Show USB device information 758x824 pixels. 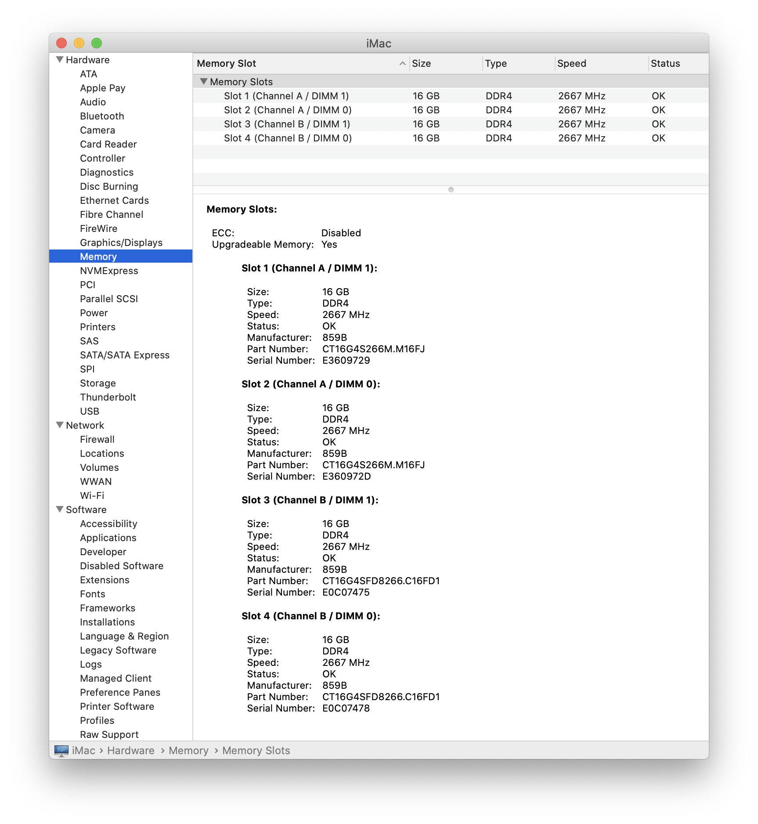90,411
